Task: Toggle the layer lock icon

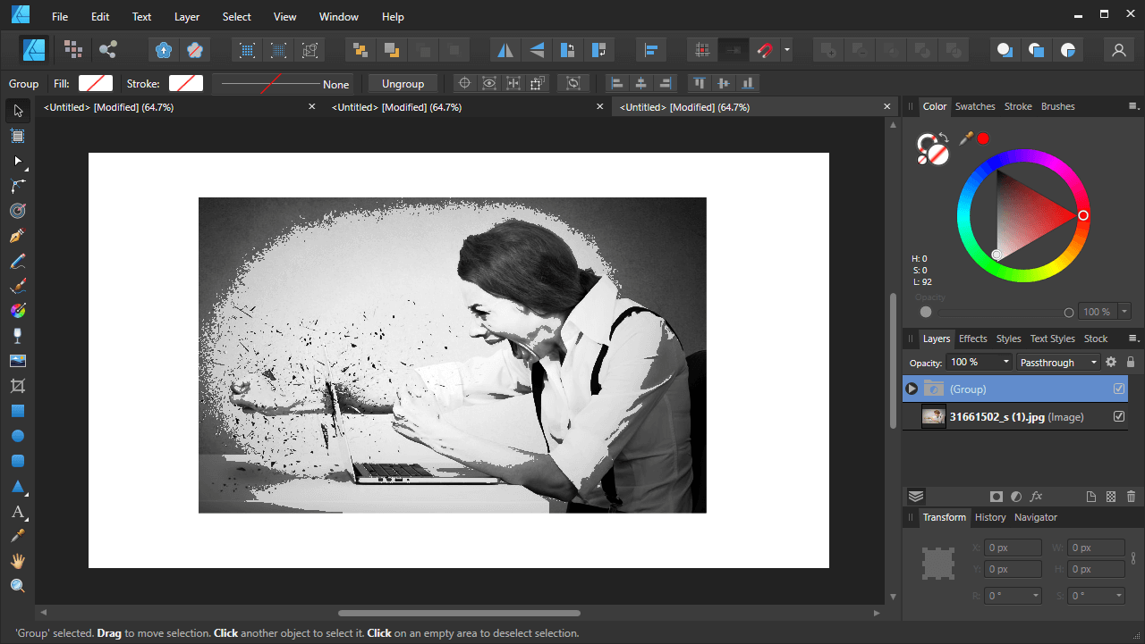Action: pyautogui.click(x=1131, y=362)
